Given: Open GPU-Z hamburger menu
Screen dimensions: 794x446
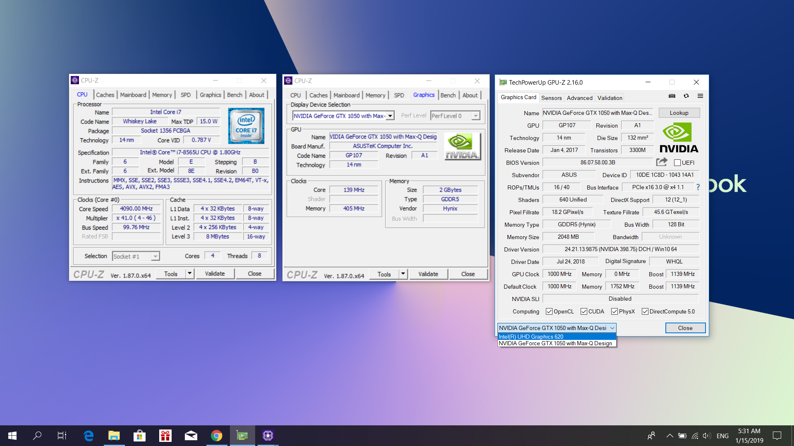Looking at the screenshot, I should pos(700,96).
